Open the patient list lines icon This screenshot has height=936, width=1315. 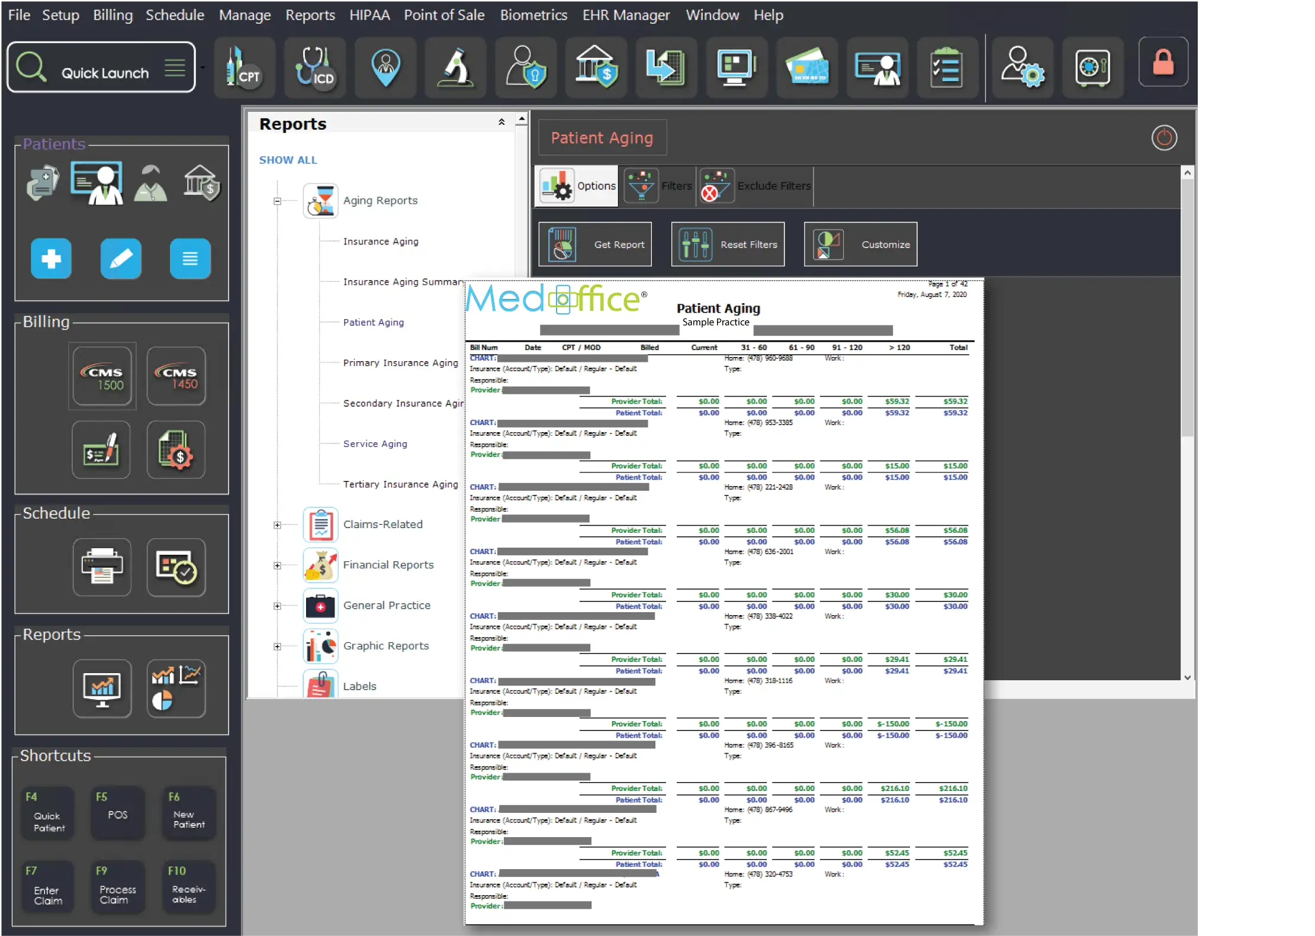point(190,259)
